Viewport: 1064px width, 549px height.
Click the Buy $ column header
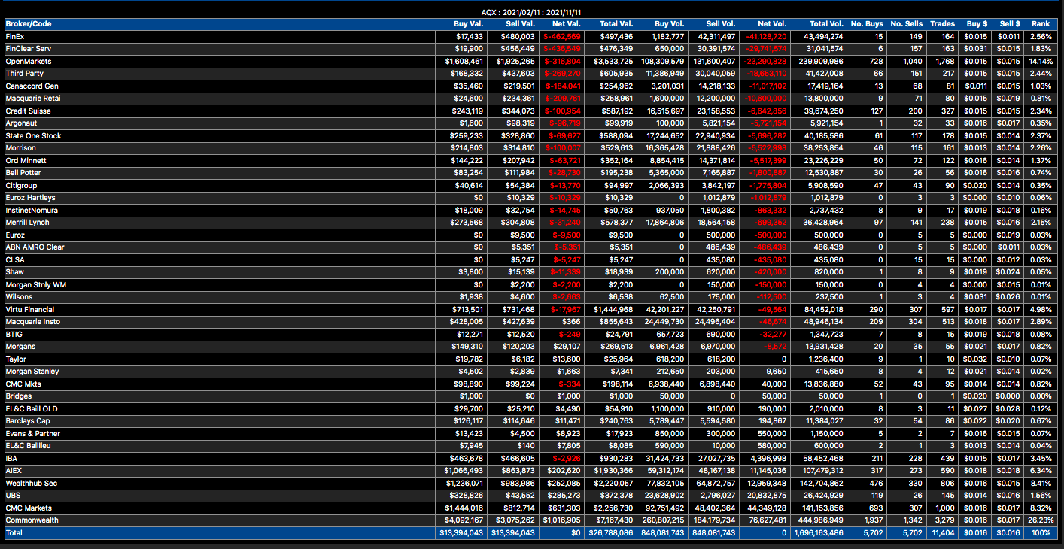[977, 24]
